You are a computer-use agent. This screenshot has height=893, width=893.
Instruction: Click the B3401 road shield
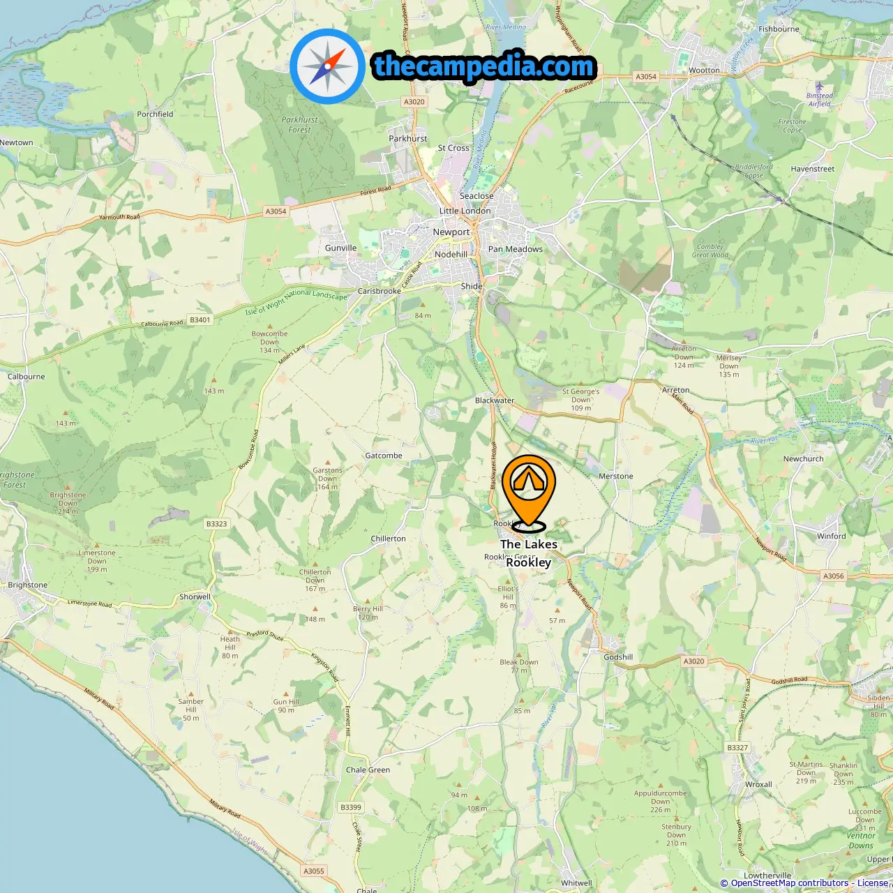pos(200,320)
